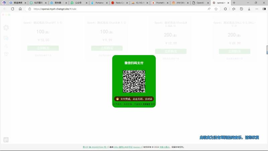The width and height of the screenshot is (268, 151).
Task: Click the buy button under ¥10.00
Action: (43, 48)
